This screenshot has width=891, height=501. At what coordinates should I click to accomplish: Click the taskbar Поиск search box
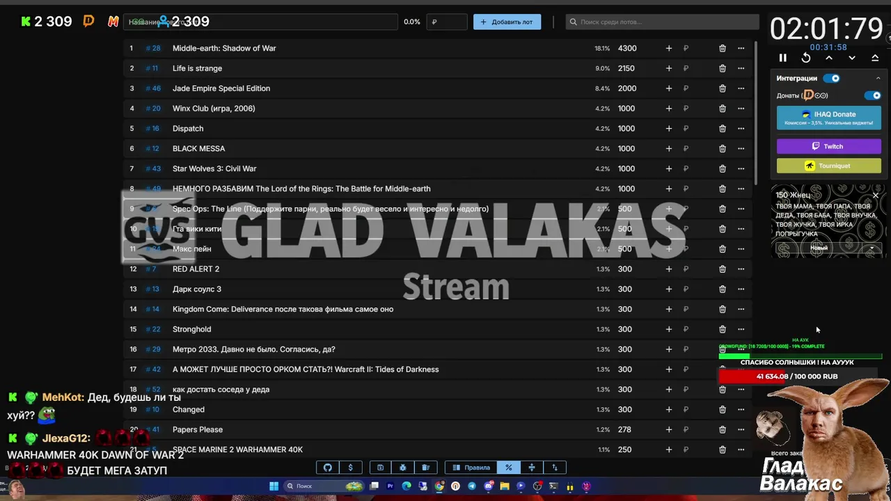(x=324, y=486)
